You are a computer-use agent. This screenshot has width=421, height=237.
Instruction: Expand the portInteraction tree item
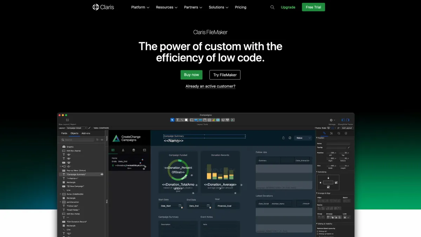pyautogui.click(x=60, y=202)
